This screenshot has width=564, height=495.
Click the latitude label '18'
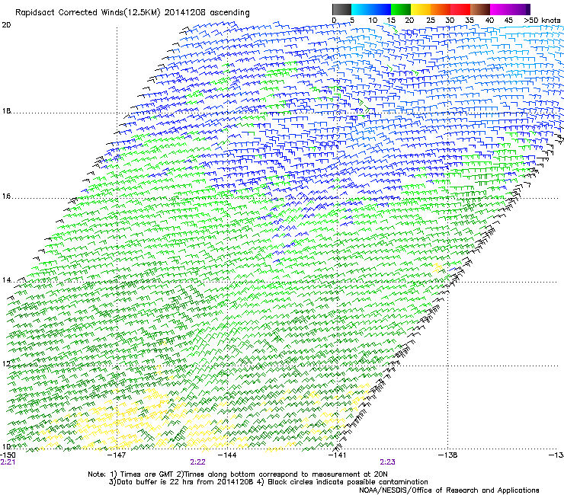click(x=6, y=111)
